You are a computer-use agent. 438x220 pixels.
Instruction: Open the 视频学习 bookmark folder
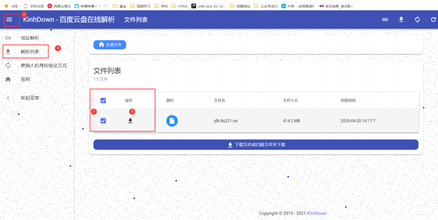[x=140, y=6]
